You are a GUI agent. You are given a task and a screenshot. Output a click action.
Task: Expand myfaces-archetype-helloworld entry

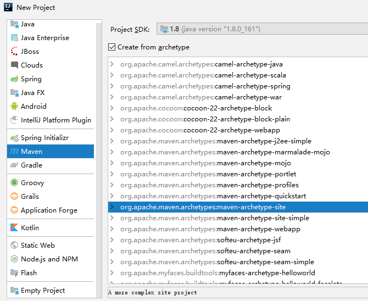[112, 273]
